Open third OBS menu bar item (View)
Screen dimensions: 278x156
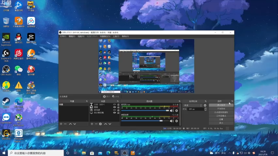(81, 36)
